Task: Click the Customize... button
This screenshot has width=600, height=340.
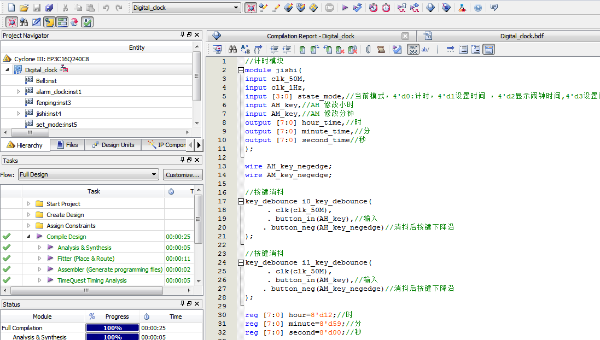Action: click(183, 175)
